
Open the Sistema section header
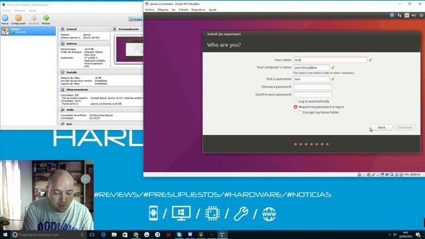pyautogui.click(x=84, y=43)
